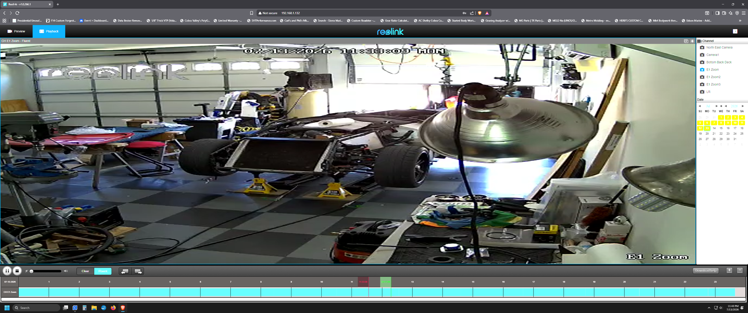The height and width of the screenshot is (313, 748).
Task: Stop playback with the stop button
Action: 17,271
